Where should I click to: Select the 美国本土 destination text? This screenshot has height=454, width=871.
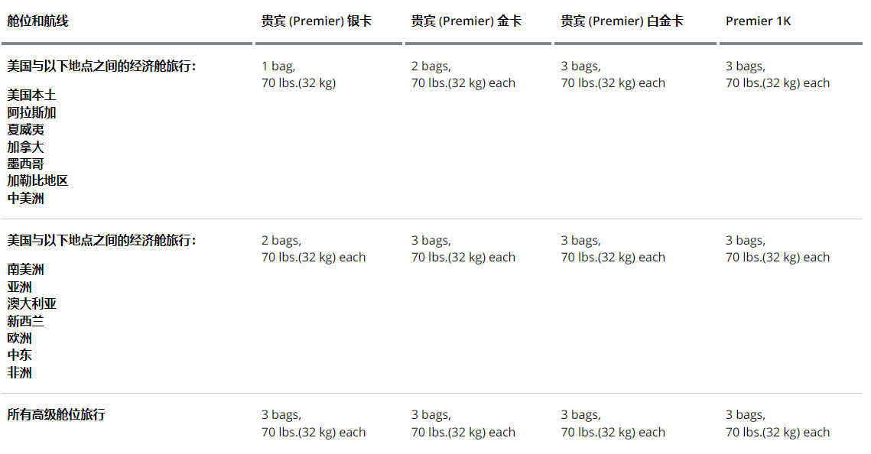pyautogui.click(x=31, y=96)
